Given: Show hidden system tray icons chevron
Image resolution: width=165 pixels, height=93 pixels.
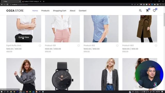Looking at the screenshot, I should pos(140,92).
